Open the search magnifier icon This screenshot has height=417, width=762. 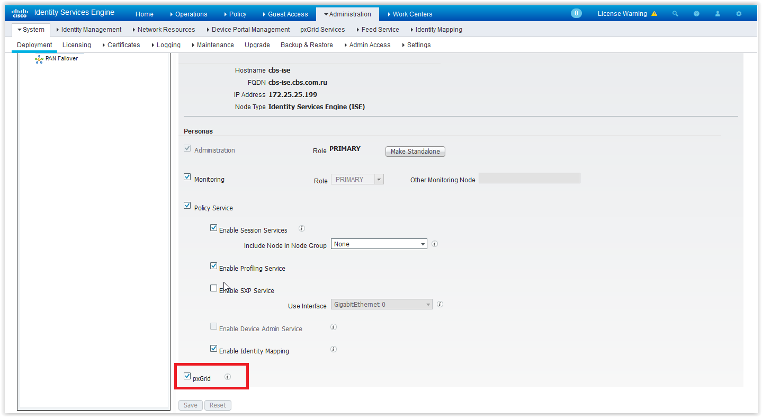(x=675, y=14)
